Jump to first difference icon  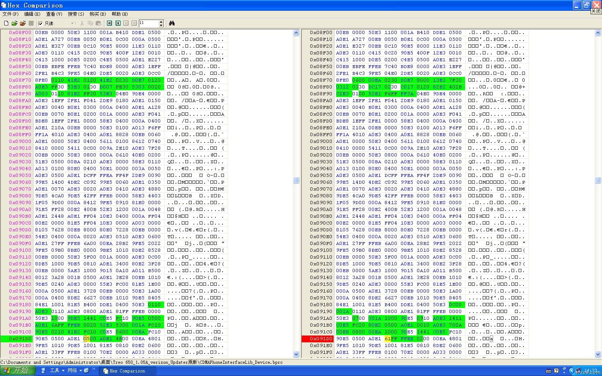(110, 23)
